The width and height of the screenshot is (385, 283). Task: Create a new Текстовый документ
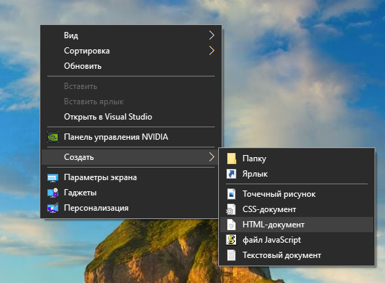click(x=297, y=255)
